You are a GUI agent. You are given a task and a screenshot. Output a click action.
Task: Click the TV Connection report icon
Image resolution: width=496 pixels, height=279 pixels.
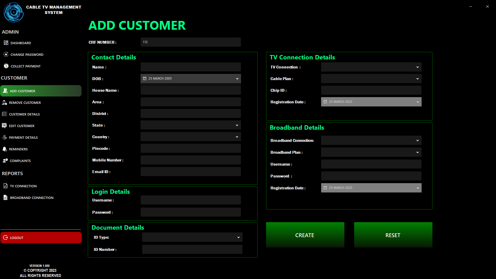(5, 186)
